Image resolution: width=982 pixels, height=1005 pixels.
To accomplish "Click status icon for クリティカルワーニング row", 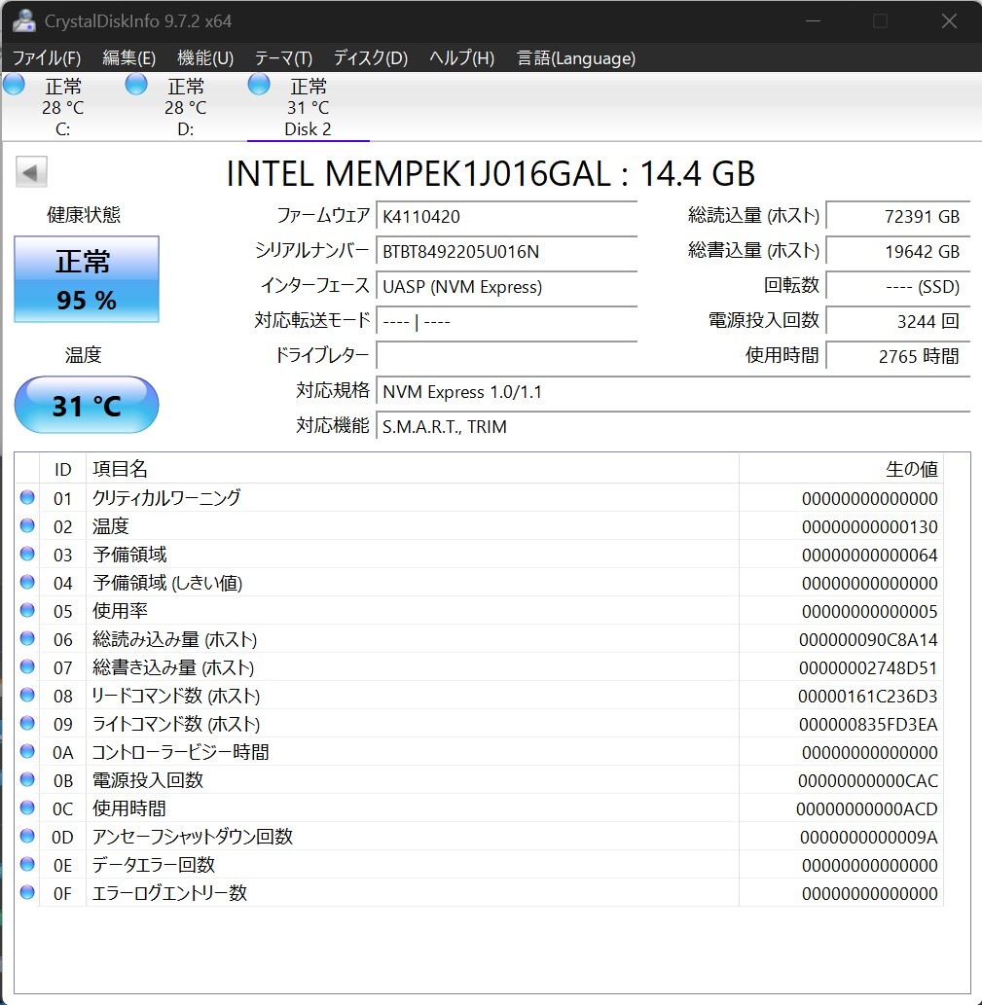I will 27,498.
